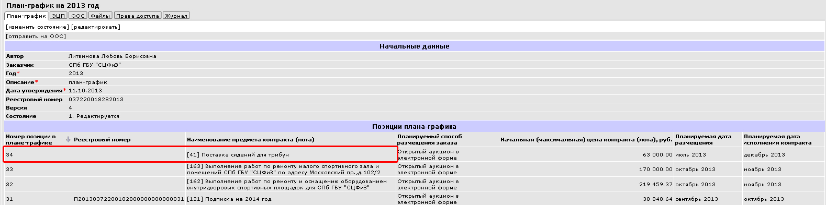Image resolution: width=826 pixels, height=205 pixels.
Task: Click Начальная (максимальная) цена контракта header
Action: [586, 139]
